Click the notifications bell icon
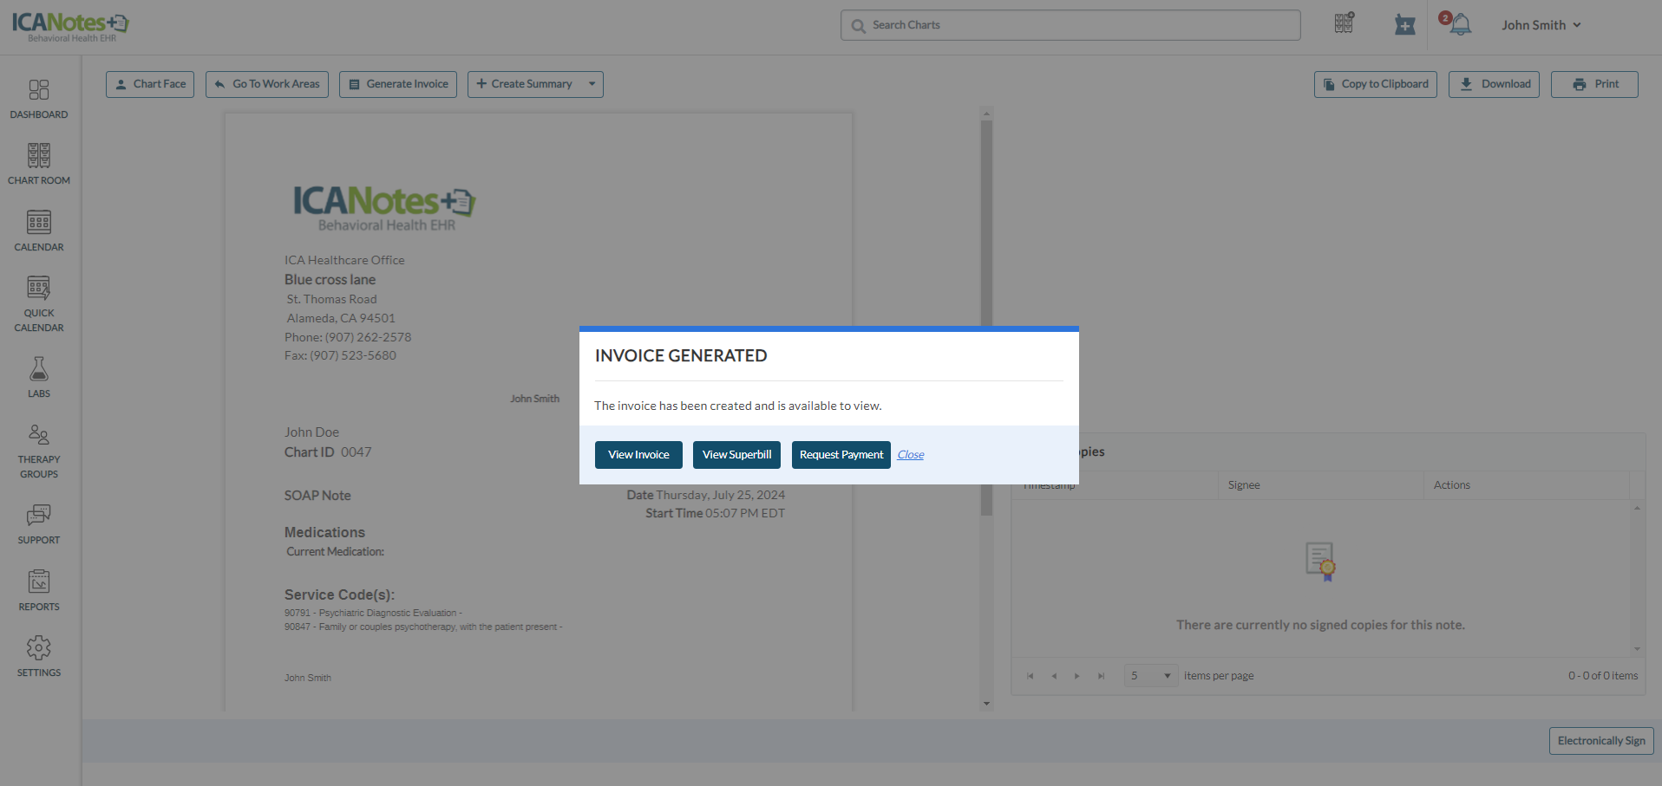Screen dimensions: 1662x786 1461,25
